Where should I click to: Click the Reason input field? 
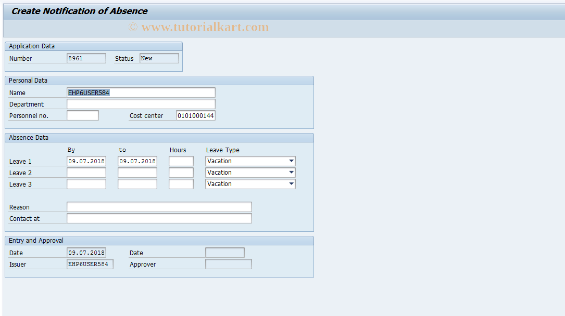click(159, 206)
